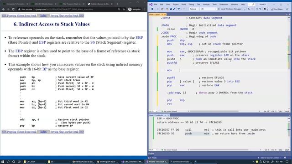
Task: Open the top 'Index' link
Action: [43, 15]
